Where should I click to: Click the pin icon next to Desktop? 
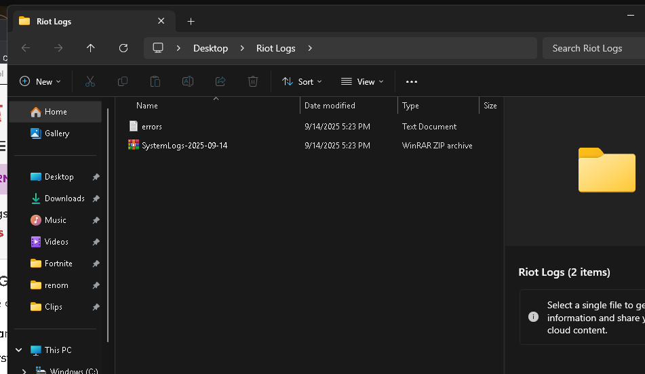(96, 177)
